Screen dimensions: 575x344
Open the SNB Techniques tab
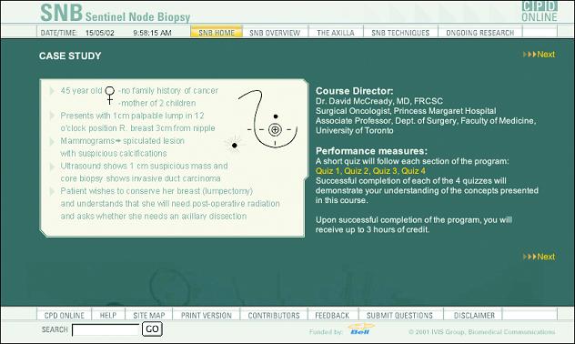[x=400, y=33]
